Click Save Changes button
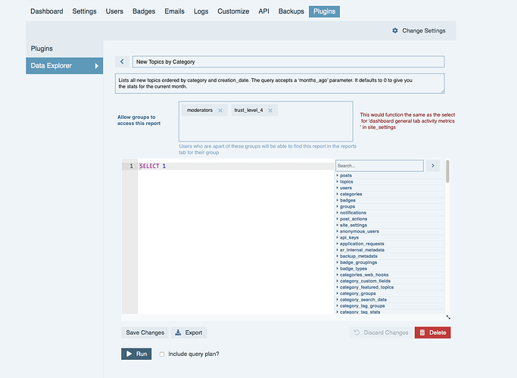The width and height of the screenshot is (517, 378). point(145,333)
